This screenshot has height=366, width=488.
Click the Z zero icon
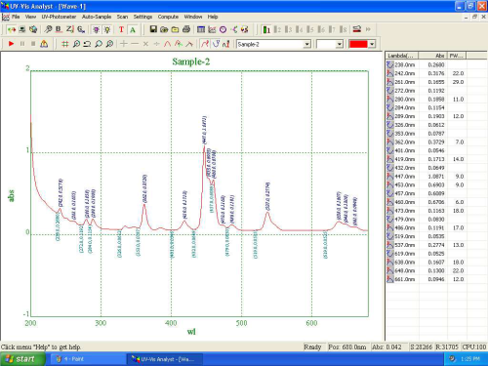point(70,29)
